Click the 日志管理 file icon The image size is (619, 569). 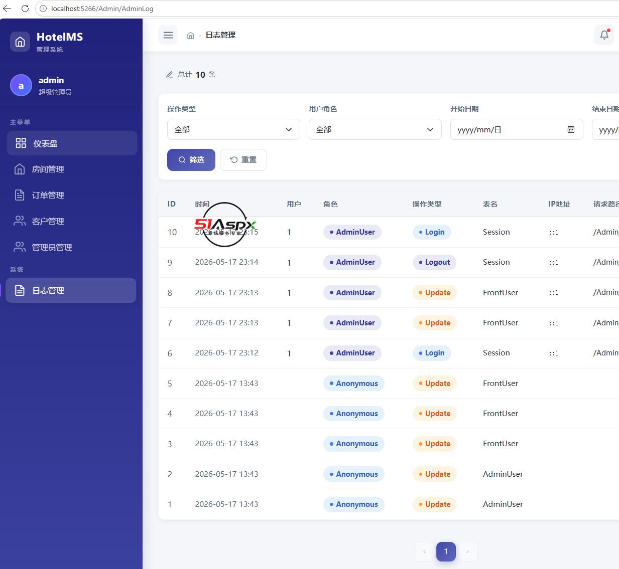[x=20, y=290]
